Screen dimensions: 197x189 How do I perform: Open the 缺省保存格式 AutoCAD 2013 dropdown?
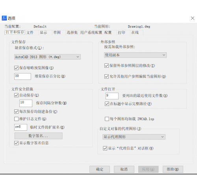tap(47, 57)
